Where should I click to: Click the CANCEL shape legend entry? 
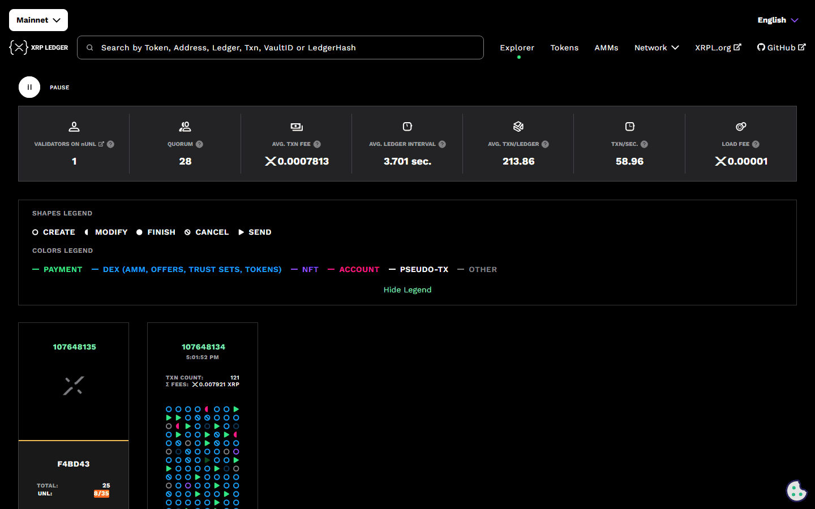click(207, 232)
